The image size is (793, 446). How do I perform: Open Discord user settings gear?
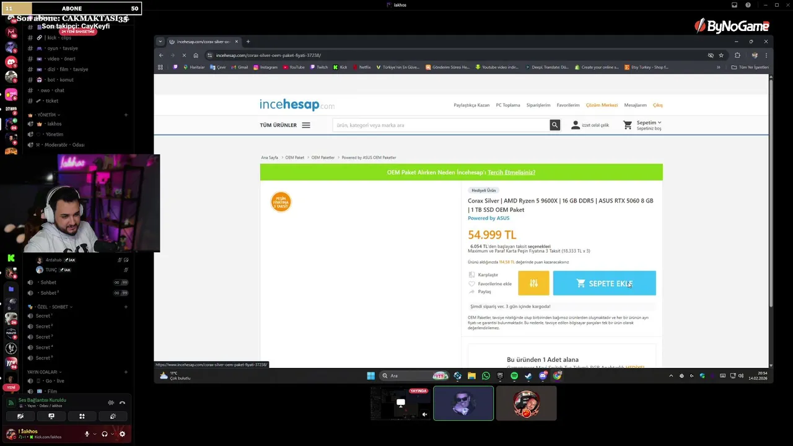point(122,434)
